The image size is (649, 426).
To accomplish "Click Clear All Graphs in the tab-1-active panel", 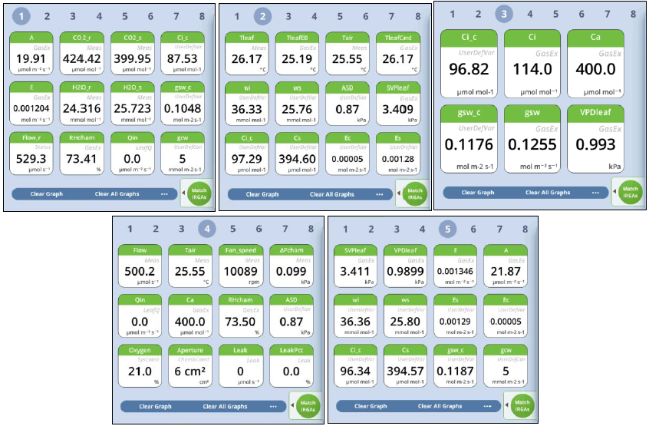I will 117,193.
